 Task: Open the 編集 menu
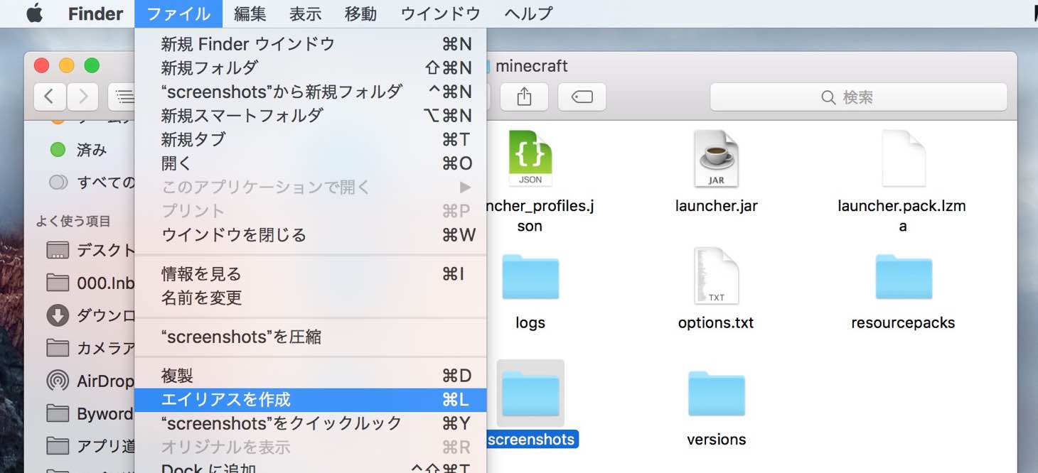[250, 13]
